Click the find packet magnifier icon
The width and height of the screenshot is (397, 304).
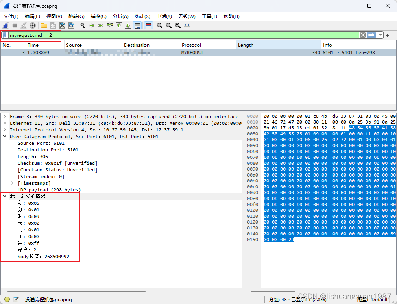point(83,25)
